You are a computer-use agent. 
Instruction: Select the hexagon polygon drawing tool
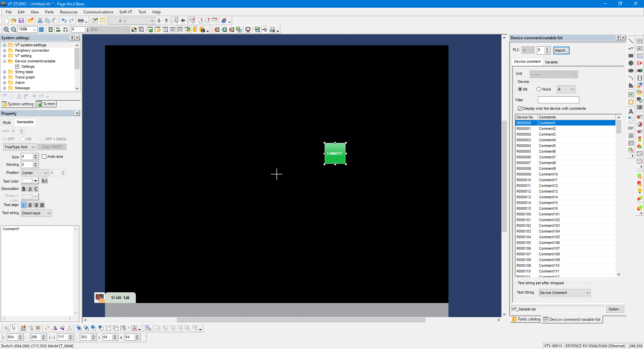pos(631,63)
